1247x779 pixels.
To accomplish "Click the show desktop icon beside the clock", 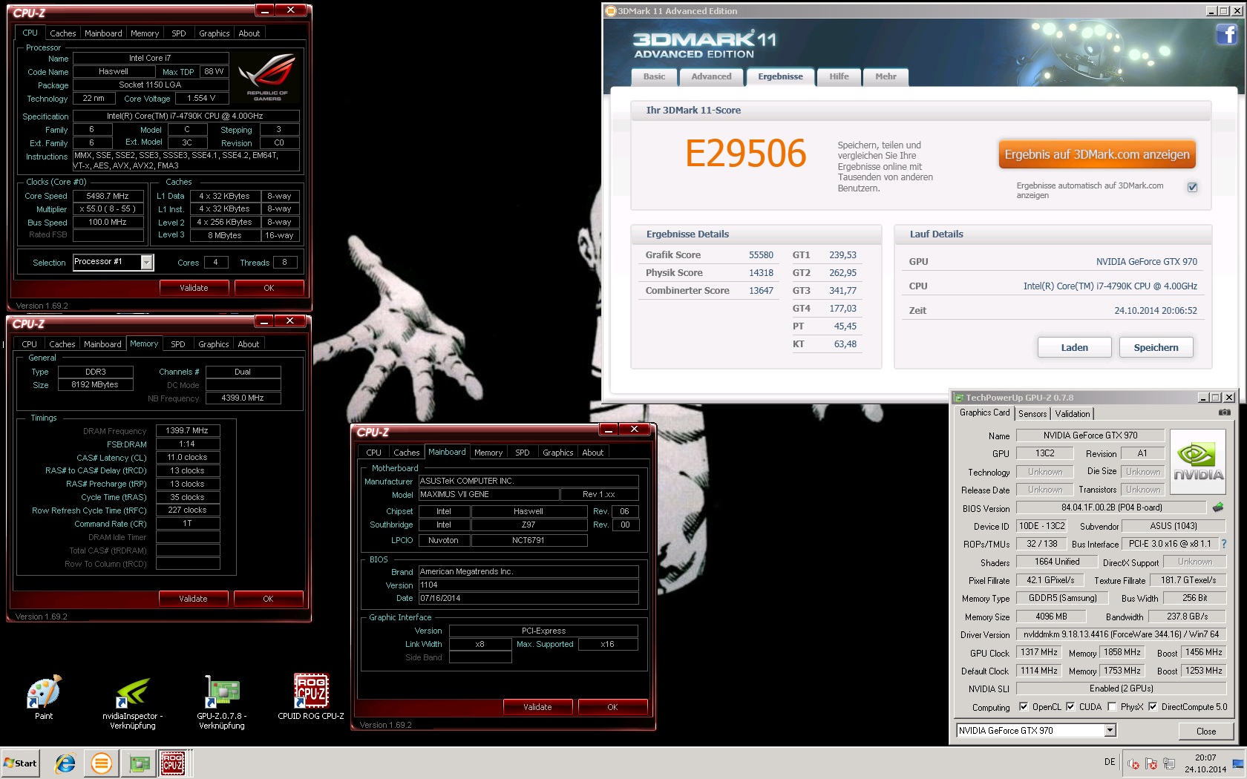I will pos(1238,765).
